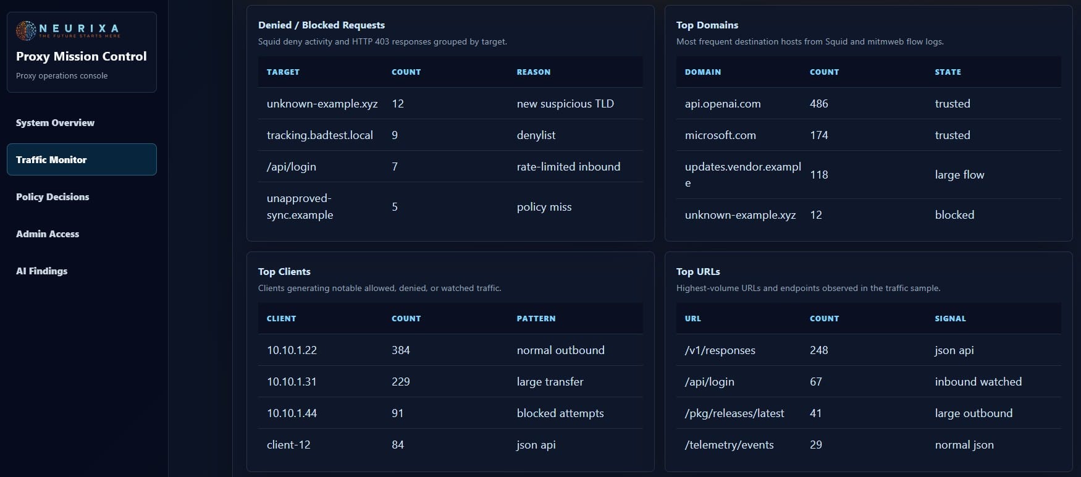Click STATE column header in Top Domains

(948, 72)
